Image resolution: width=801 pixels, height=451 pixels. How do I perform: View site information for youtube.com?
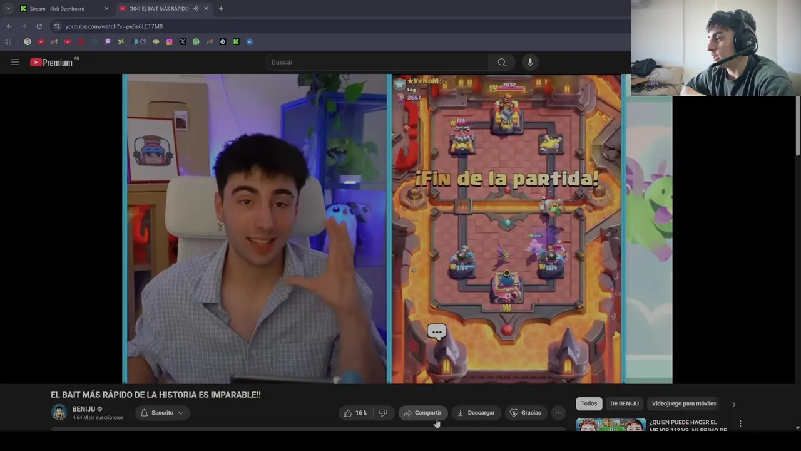[57, 26]
